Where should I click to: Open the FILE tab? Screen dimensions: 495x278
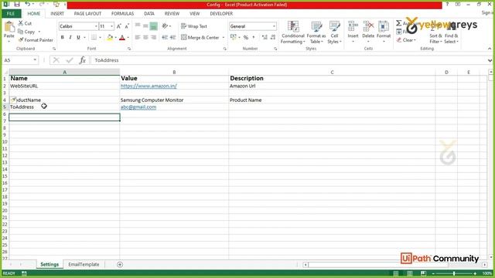(x=11, y=14)
